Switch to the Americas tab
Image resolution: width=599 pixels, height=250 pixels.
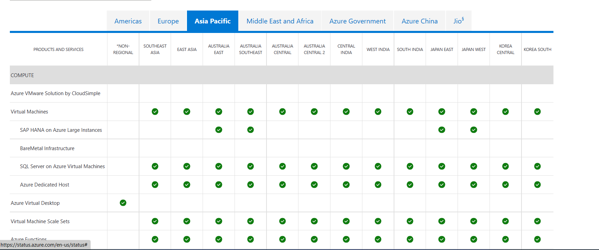coord(128,21)
